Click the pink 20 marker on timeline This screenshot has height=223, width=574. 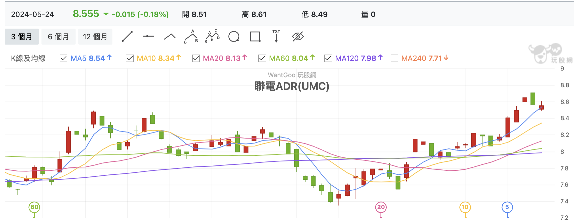[381, 207]
